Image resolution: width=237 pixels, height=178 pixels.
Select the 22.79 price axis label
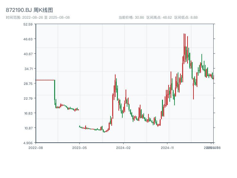(x=28, y=98)
